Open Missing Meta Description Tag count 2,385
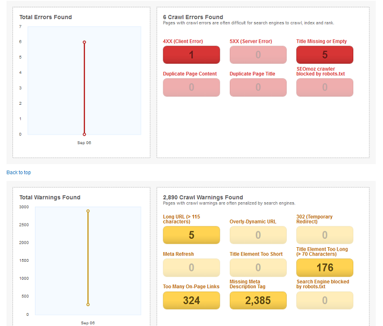383x326 pixels. point(258,300)
